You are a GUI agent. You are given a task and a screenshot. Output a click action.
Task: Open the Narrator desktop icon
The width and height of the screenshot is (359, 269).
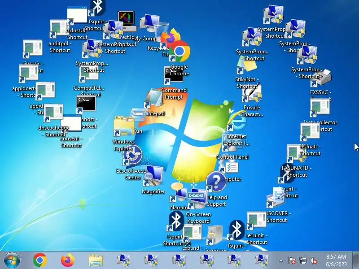(179, 192)
